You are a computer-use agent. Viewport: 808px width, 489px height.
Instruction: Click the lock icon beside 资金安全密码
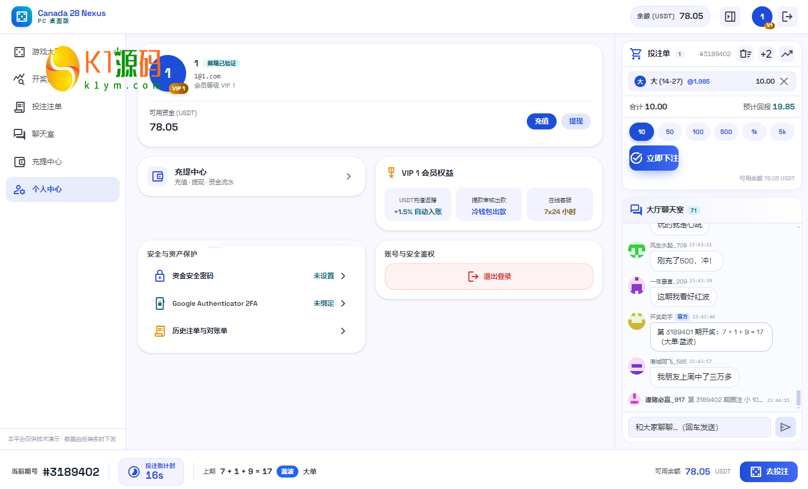(x=160, y=276)
